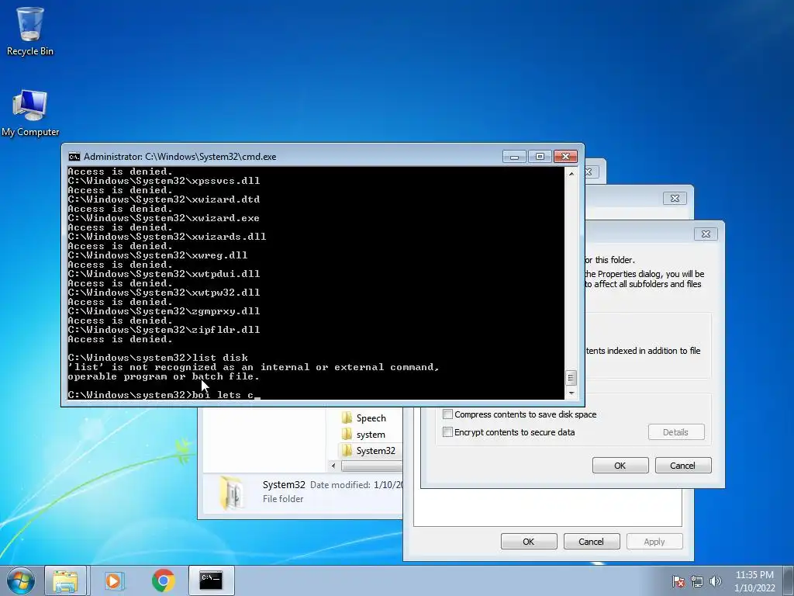Open Action Center flag tray icon
Image resolution: width=794 pixels, height=596 pixels.
[x=678, y=581]
